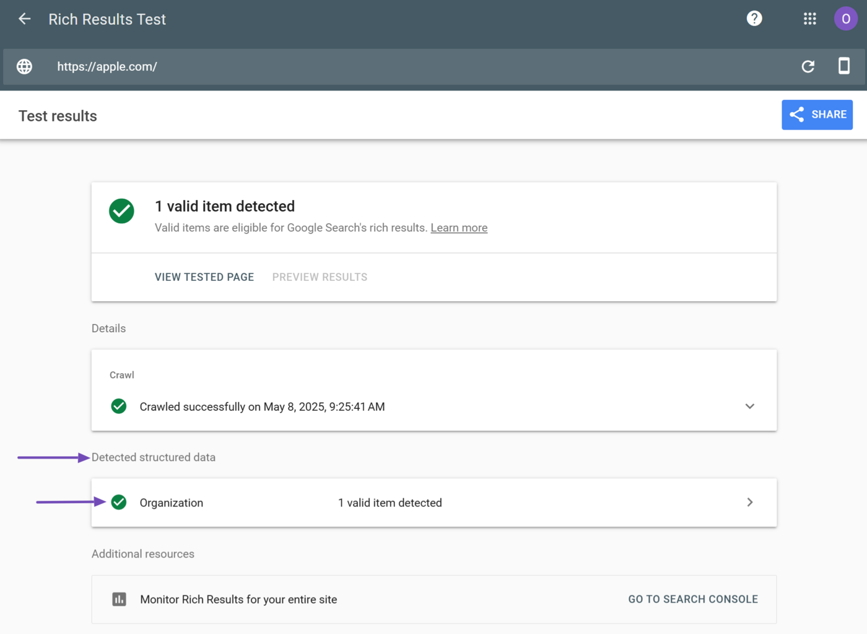Select the Organization structured data label
Viewport: 867px width, 634px height.
172,503
